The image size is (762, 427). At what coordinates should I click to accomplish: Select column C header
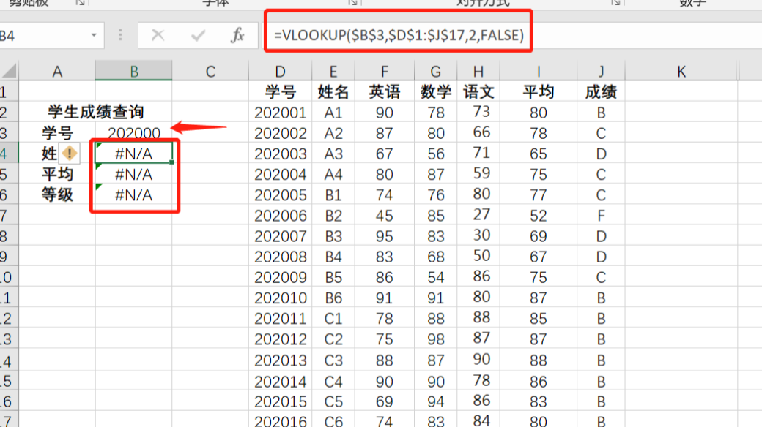(x=210, y=72)
